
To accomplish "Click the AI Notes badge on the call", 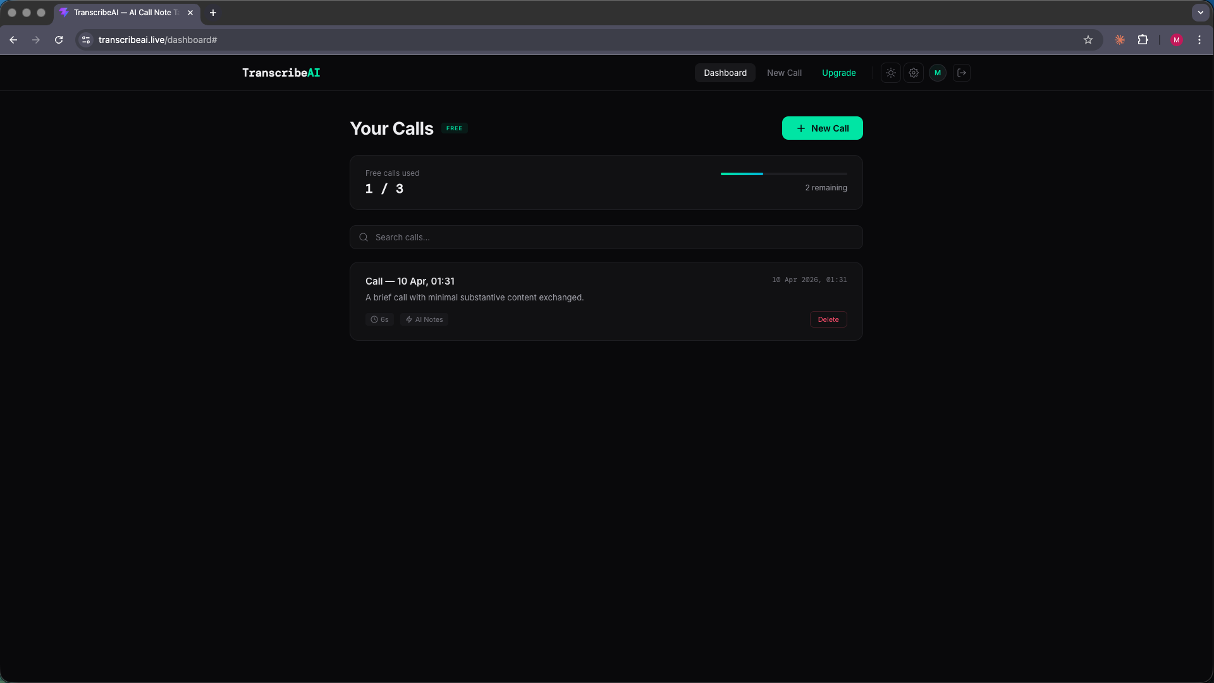I will 424,319.
